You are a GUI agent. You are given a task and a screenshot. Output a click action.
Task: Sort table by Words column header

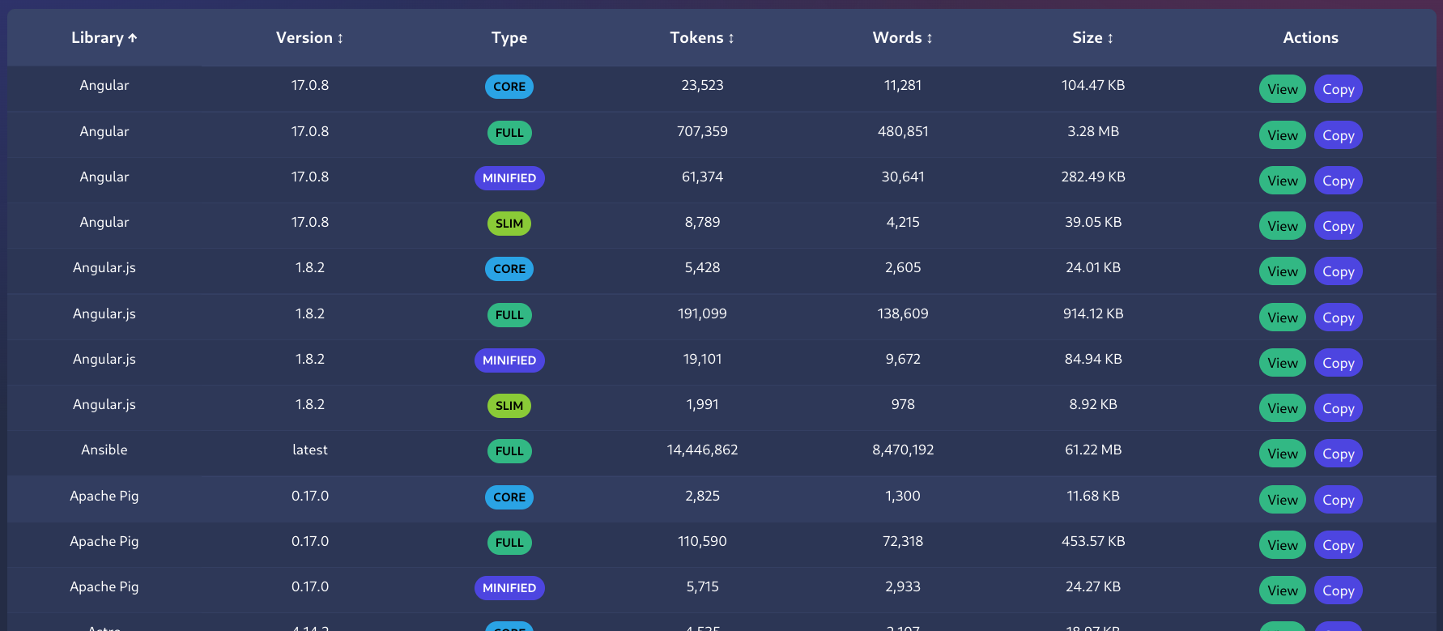point(903,38)
